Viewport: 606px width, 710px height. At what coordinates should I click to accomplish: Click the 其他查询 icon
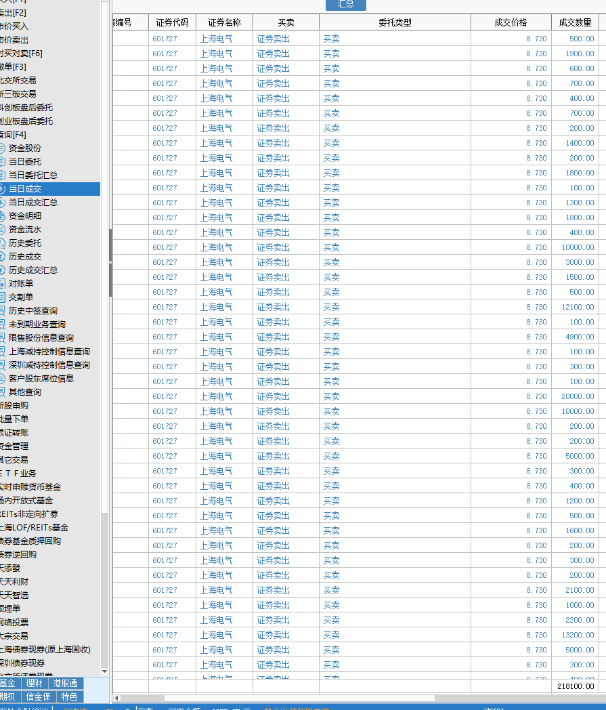2,392
